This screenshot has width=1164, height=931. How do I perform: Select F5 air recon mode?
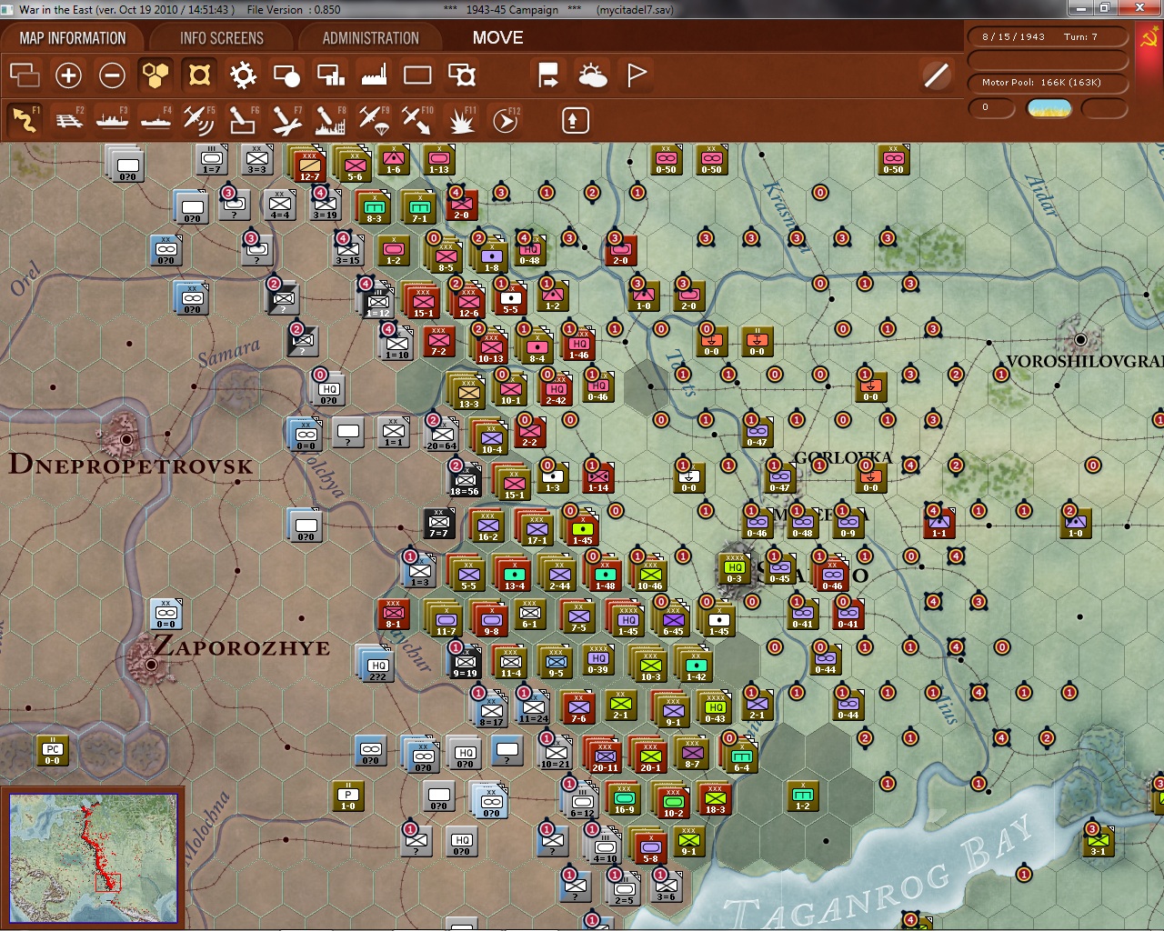(199, 120)
